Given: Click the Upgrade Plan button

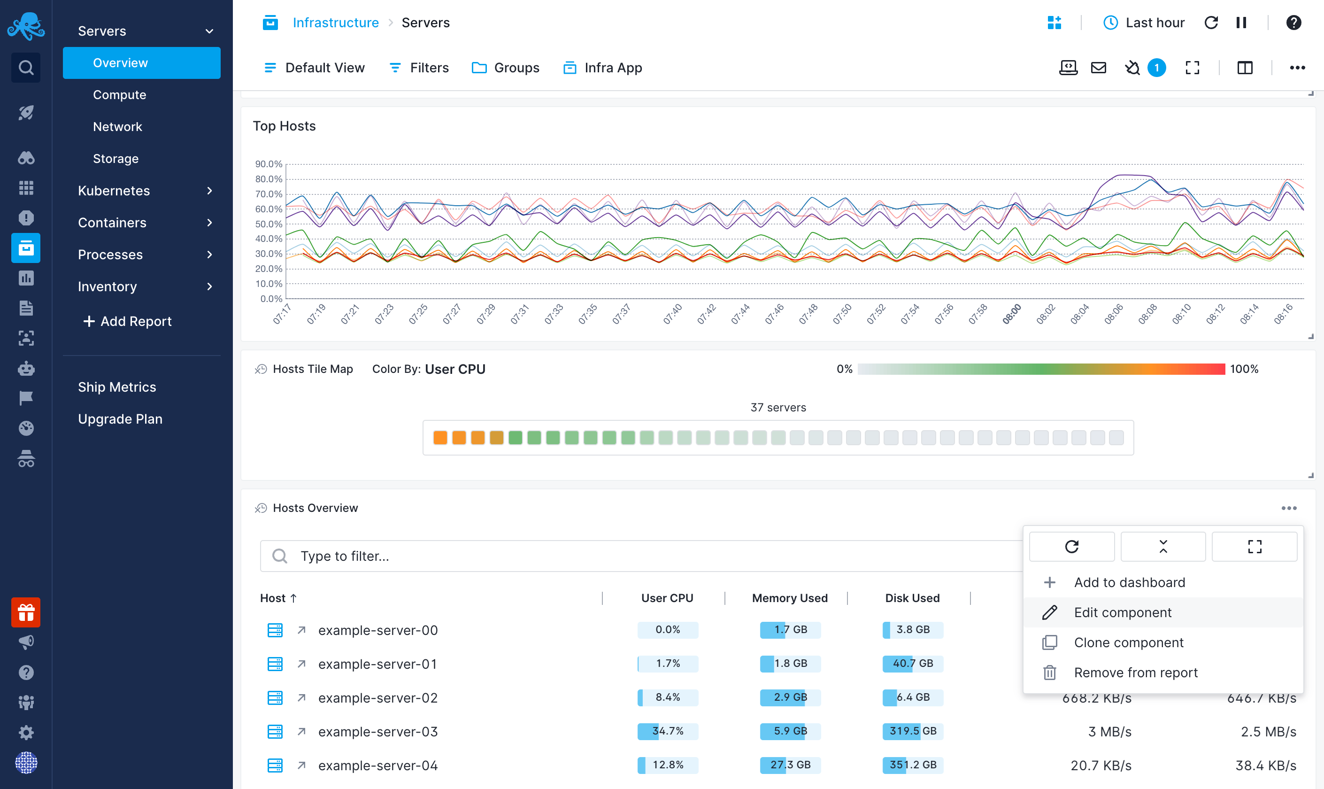Looking at the screenshot, I should tap(120, 419).
